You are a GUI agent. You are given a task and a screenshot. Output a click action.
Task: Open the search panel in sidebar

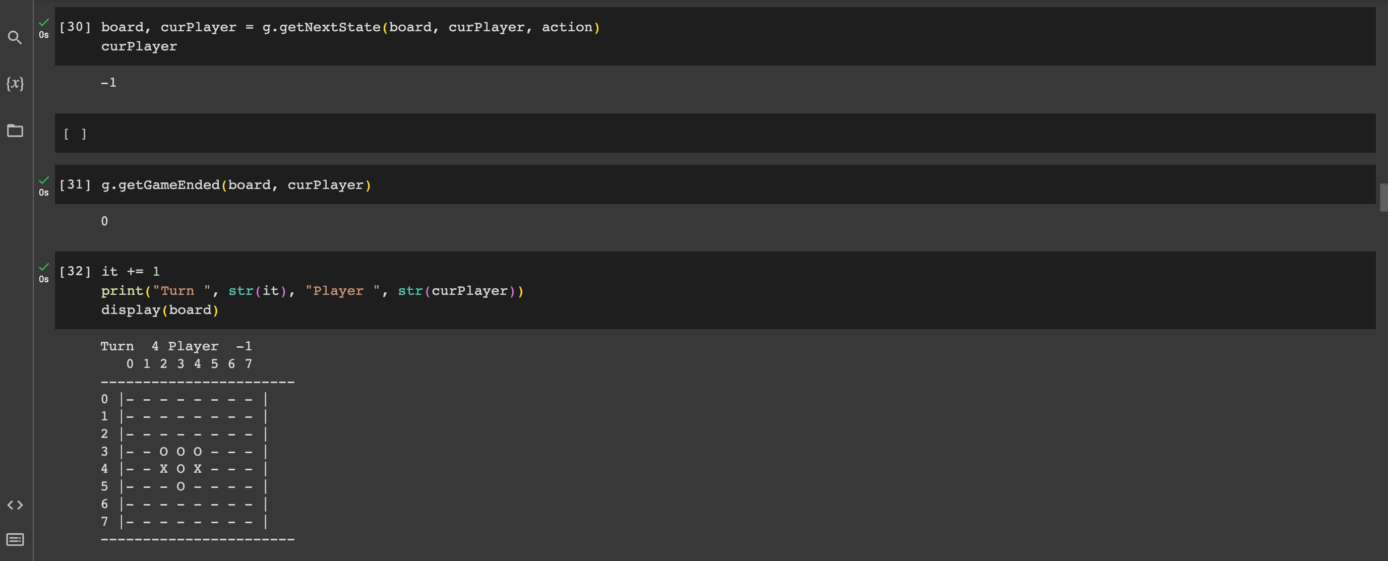tap(15, 37)
